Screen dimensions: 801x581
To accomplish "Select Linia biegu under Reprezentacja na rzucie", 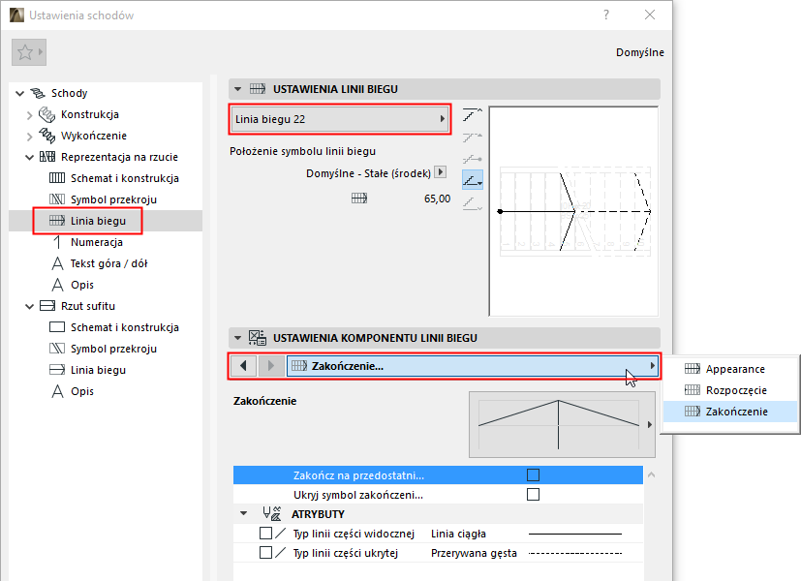I will pos(98,221).
